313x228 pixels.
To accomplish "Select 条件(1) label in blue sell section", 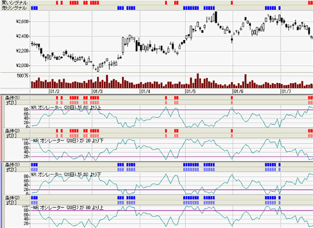I will tap(13, 164).
